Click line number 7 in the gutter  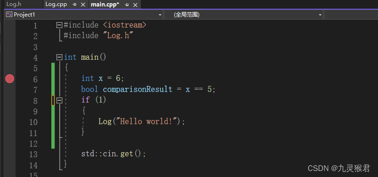(35, 90)
